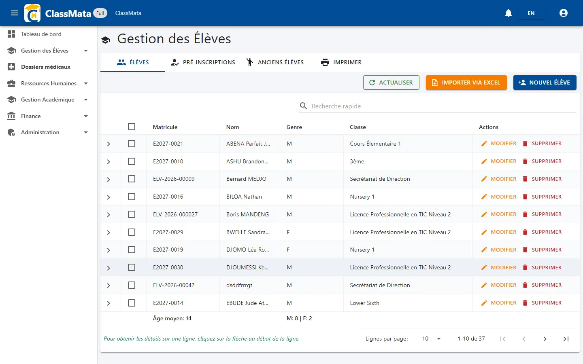Expand the Ressources Humaines sidebar menu
Viewport: 583px width, 364px height.
(x=49, y=83)
